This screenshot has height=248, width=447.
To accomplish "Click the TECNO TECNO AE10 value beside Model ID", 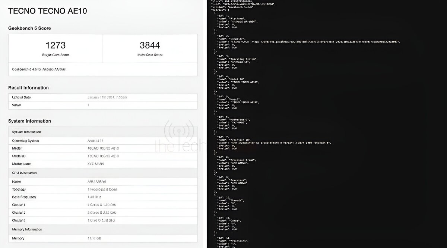I will point(103,156).
